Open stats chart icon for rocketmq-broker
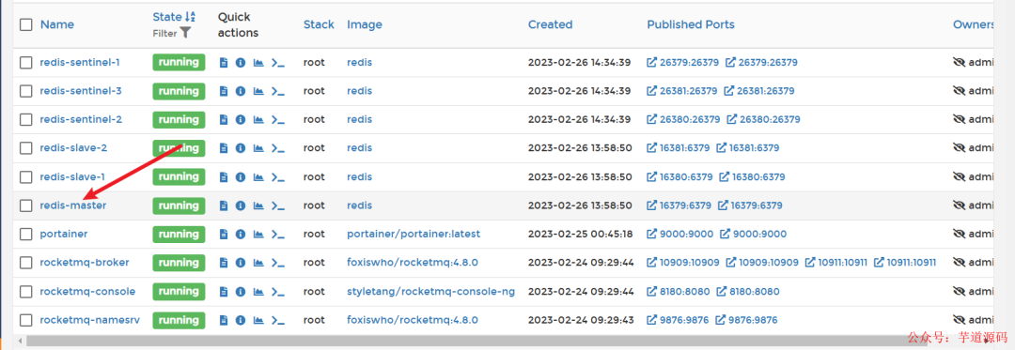1015x350 pixels. point(258,263)
